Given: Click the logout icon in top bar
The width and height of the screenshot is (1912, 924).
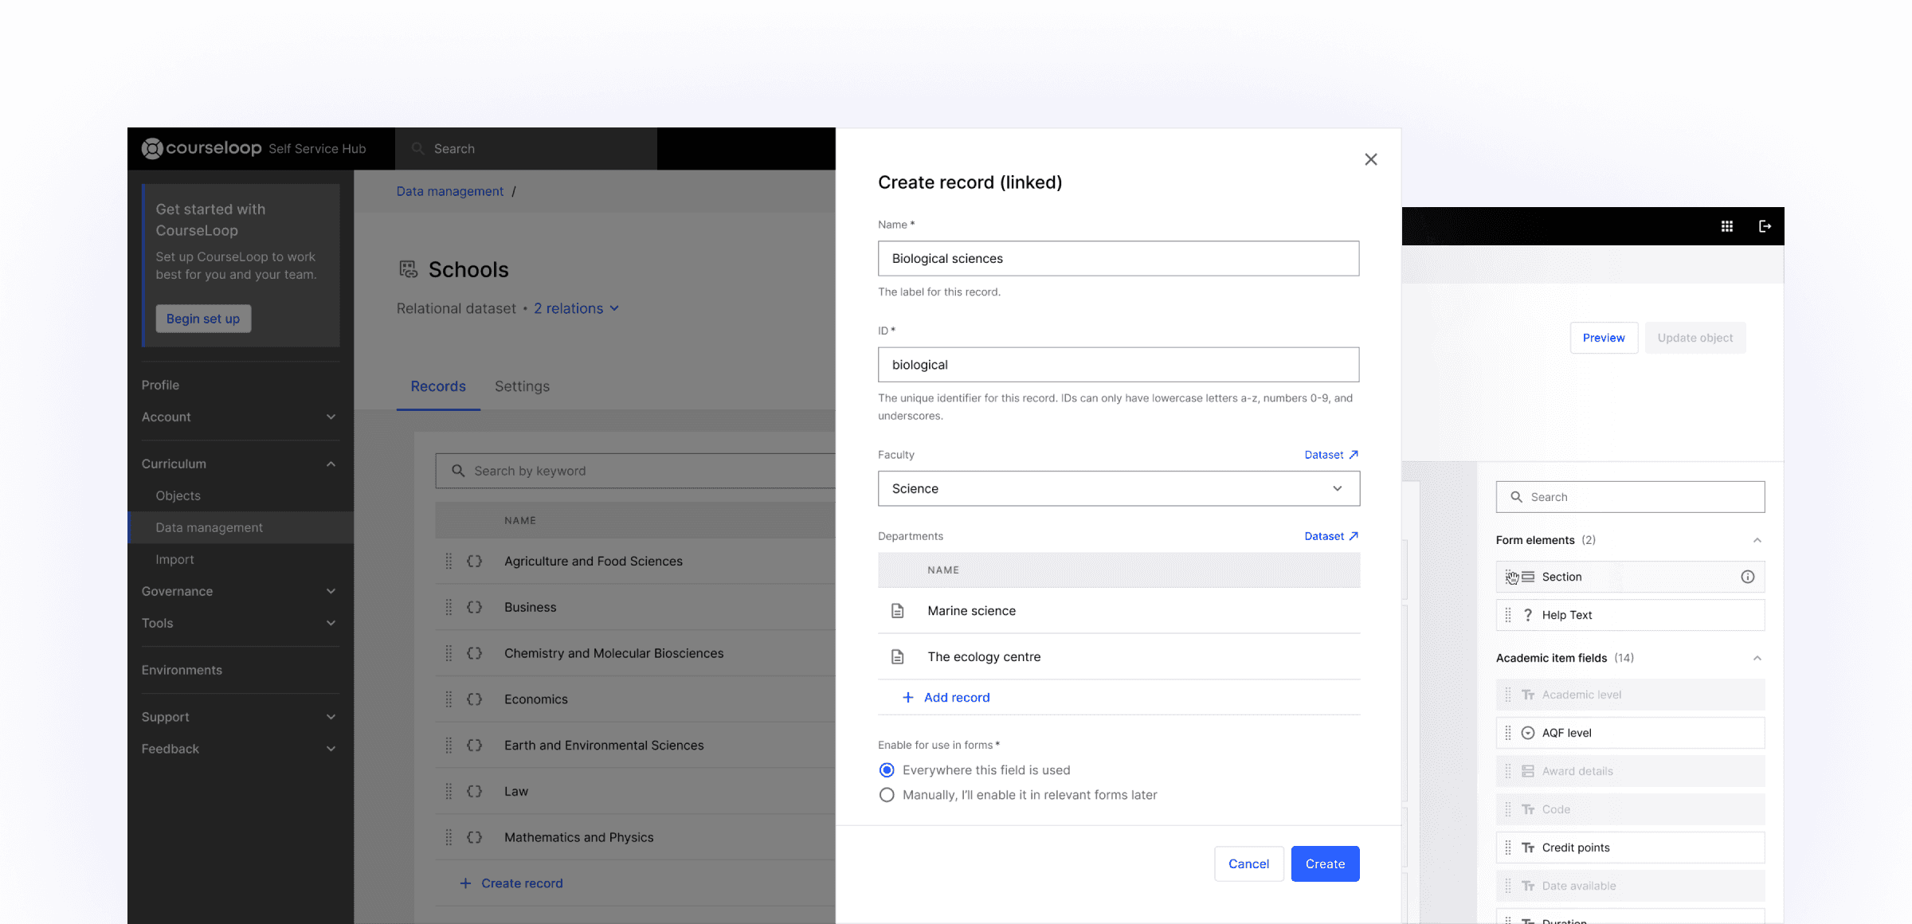Looking at the screenshot, I should click(x=1765, y=226).
